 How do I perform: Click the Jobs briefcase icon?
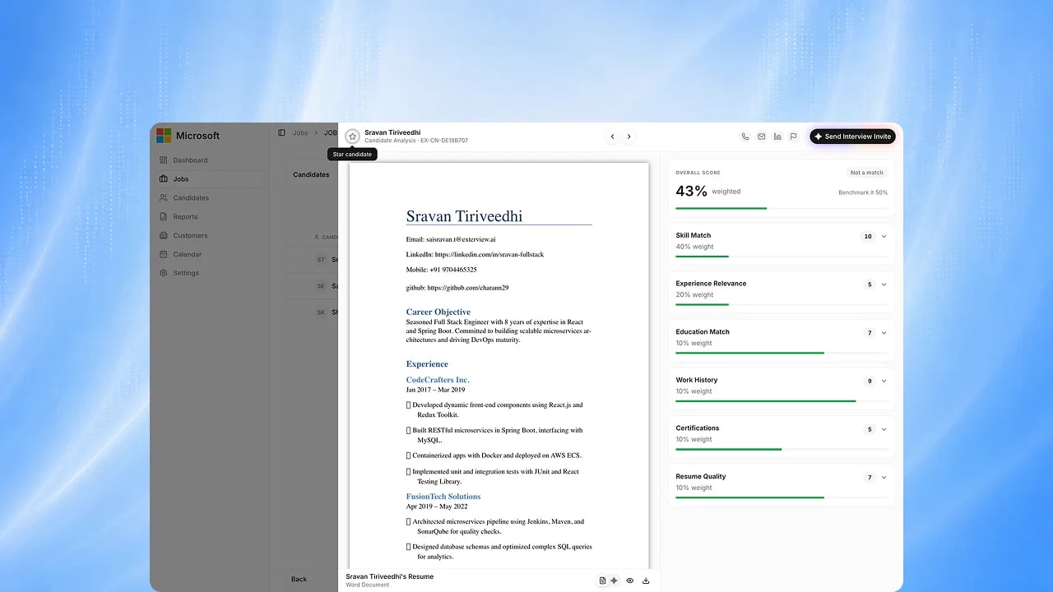[x=164, y=179]
